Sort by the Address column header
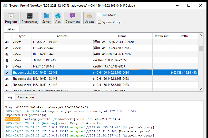 point(62,36)
